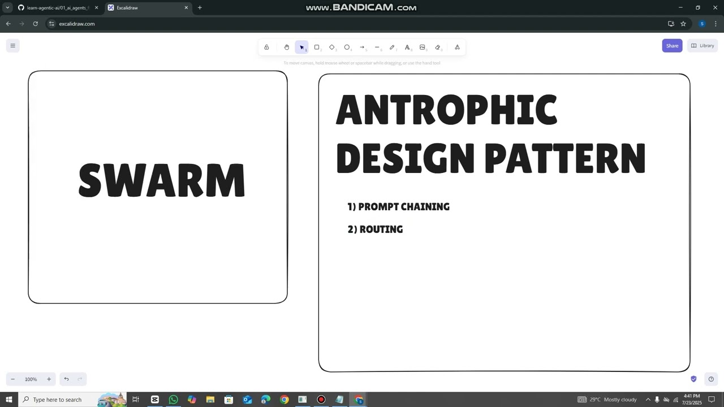Select the Insert image tool
The width and height of the screenshot is (724, 407).
pyautogui.click(x=423, y=47)
